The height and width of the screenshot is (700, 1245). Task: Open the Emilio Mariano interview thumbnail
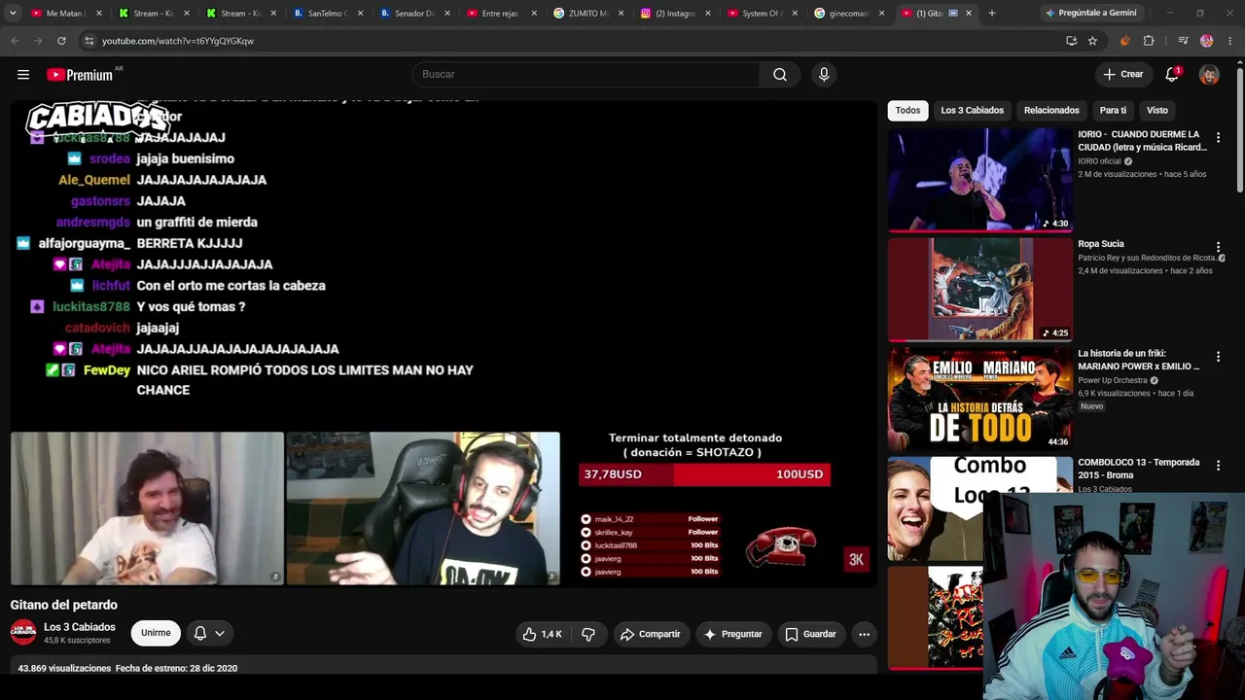coord(980,399)
